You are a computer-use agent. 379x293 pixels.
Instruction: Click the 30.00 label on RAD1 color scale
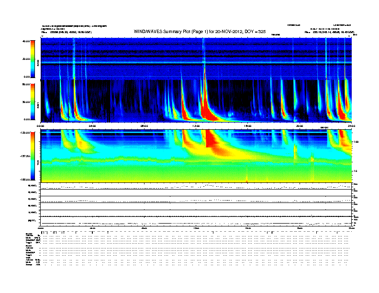coord(26,102)
